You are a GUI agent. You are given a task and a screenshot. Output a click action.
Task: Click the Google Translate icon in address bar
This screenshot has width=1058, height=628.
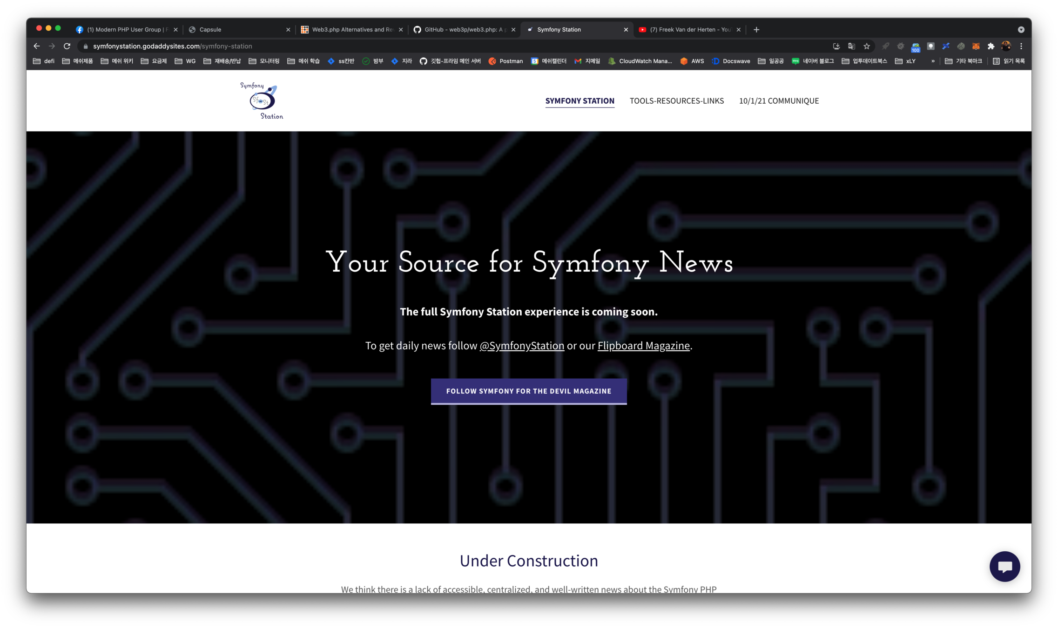point(851,46)
